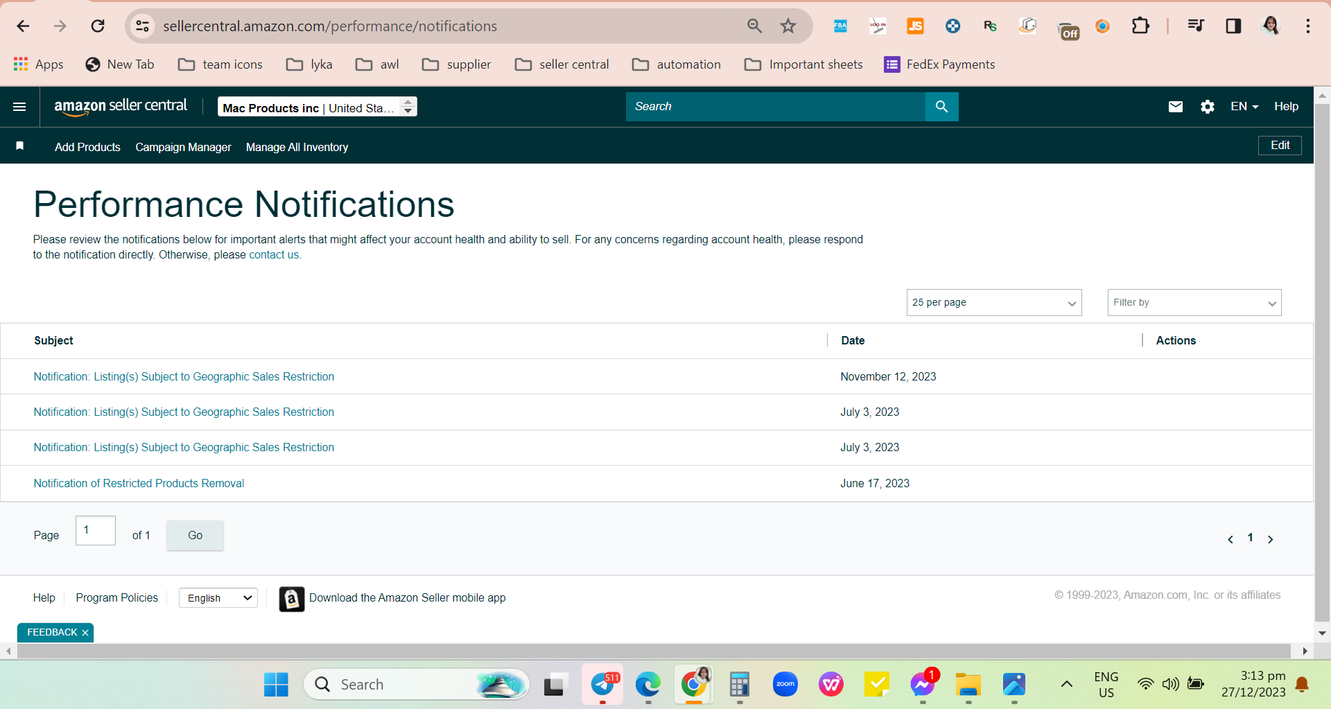Click the browser forward arrow

[x=60, y=26]
